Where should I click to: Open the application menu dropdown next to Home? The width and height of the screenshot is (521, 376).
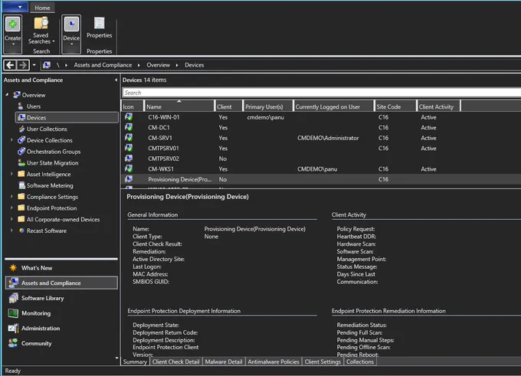(x=15, y=7)
